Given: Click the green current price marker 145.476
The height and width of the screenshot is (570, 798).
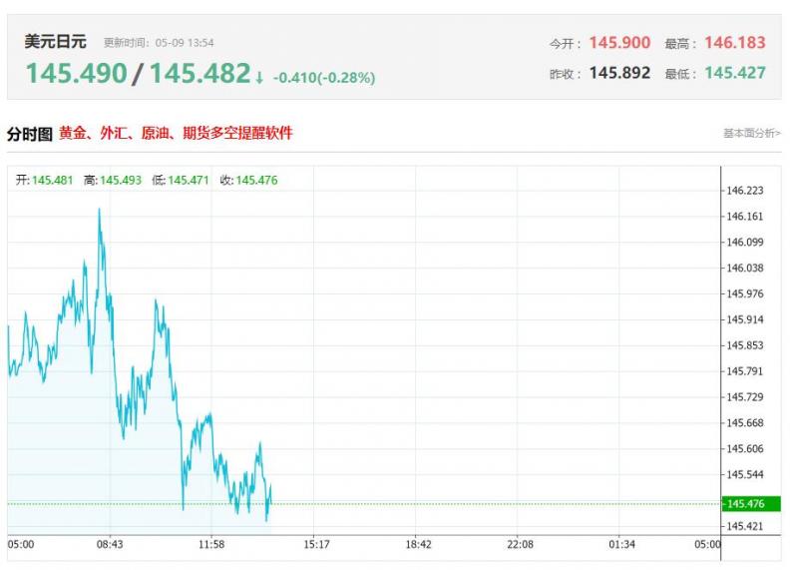Looking at the screenshot, I should coord(751,504).
